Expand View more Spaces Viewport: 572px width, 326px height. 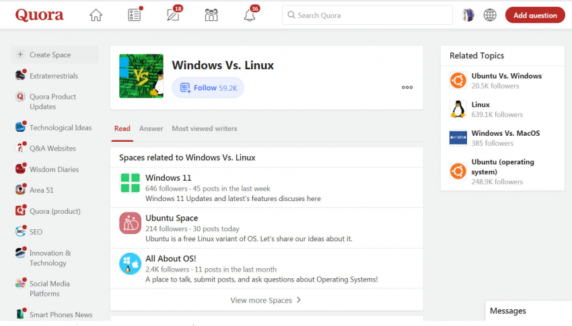(x=266, y=300)
